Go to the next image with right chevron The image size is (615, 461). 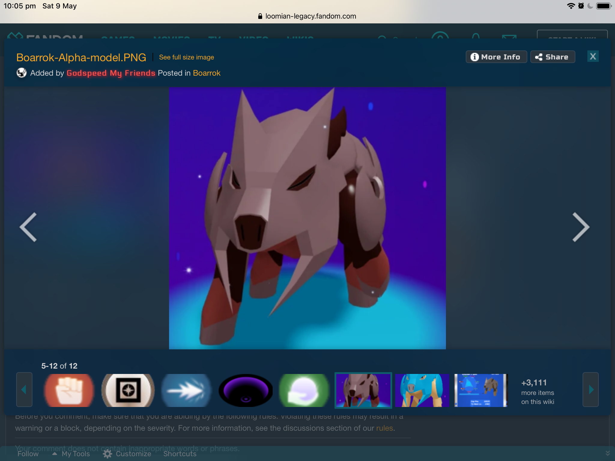[581, 227]
